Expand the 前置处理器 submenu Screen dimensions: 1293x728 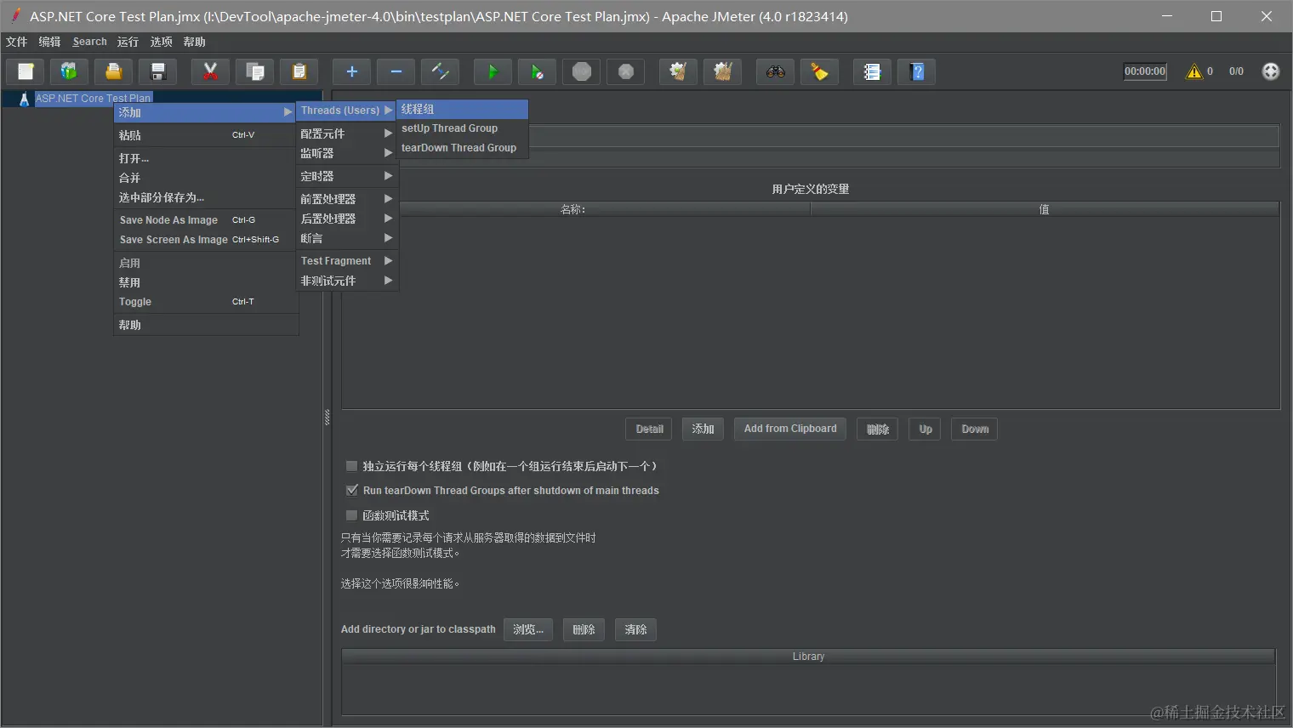click(x=346, y=199)
